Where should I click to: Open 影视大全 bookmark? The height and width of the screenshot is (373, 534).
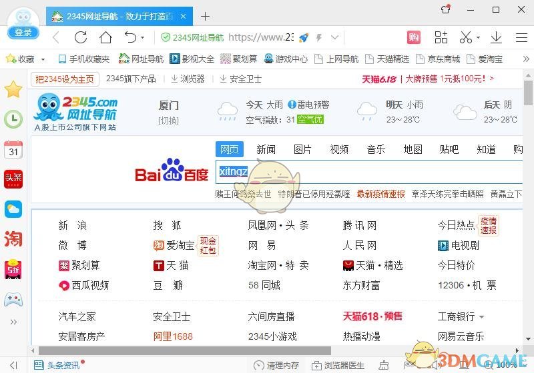(192, 59)
